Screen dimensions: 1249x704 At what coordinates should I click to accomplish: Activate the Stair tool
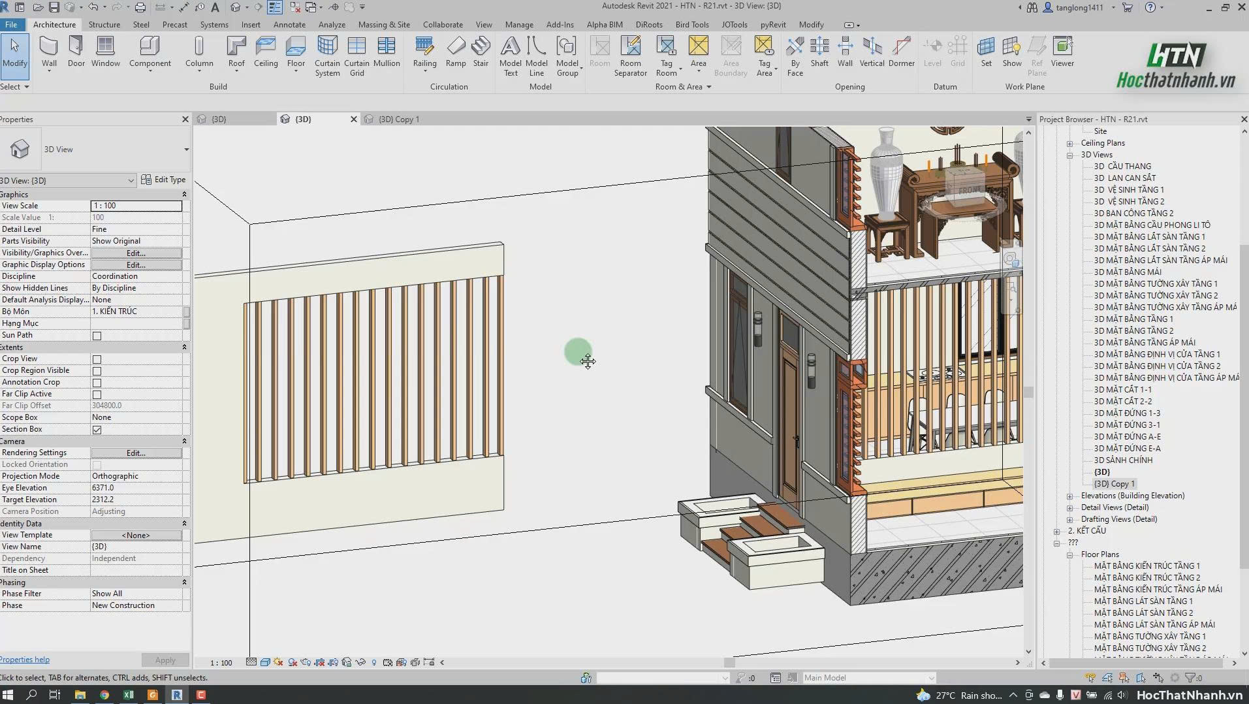(481, 52)
